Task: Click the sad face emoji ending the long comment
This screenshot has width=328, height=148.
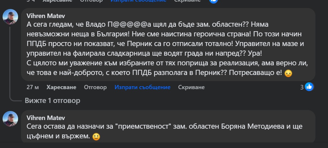Action: (288, 73)
